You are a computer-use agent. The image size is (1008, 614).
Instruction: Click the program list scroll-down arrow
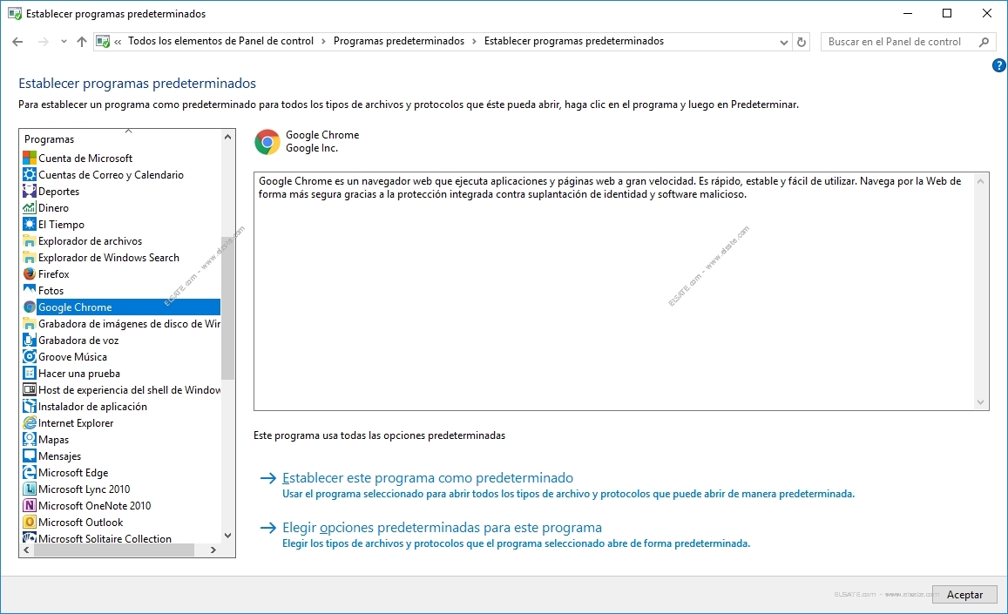coord(227,536)
